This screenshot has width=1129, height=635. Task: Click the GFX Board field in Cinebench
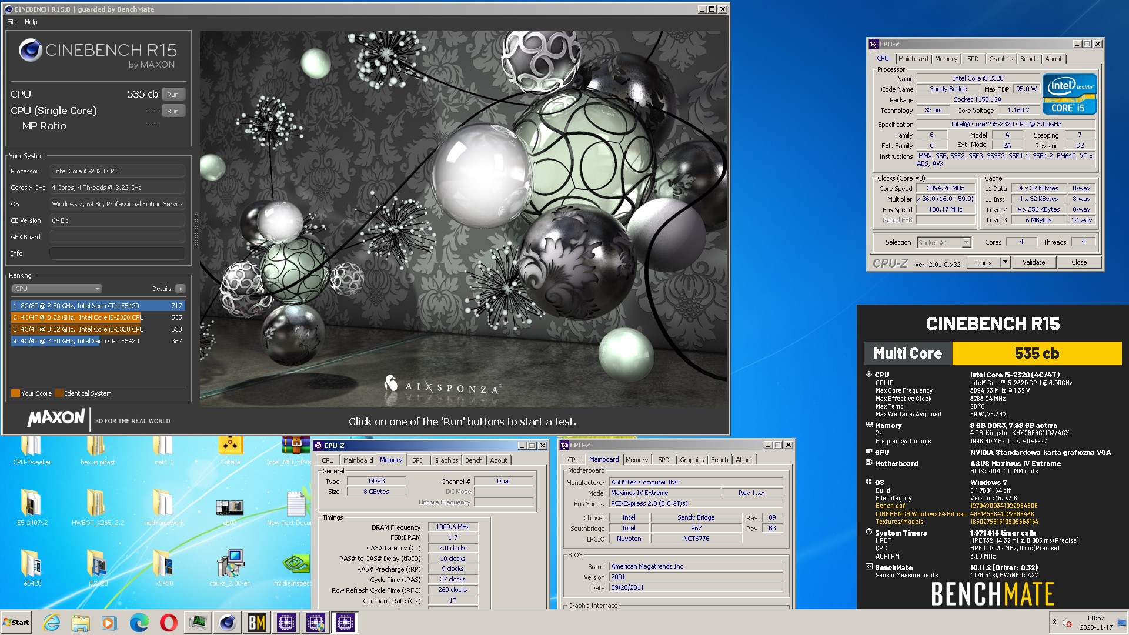[117, 237]
